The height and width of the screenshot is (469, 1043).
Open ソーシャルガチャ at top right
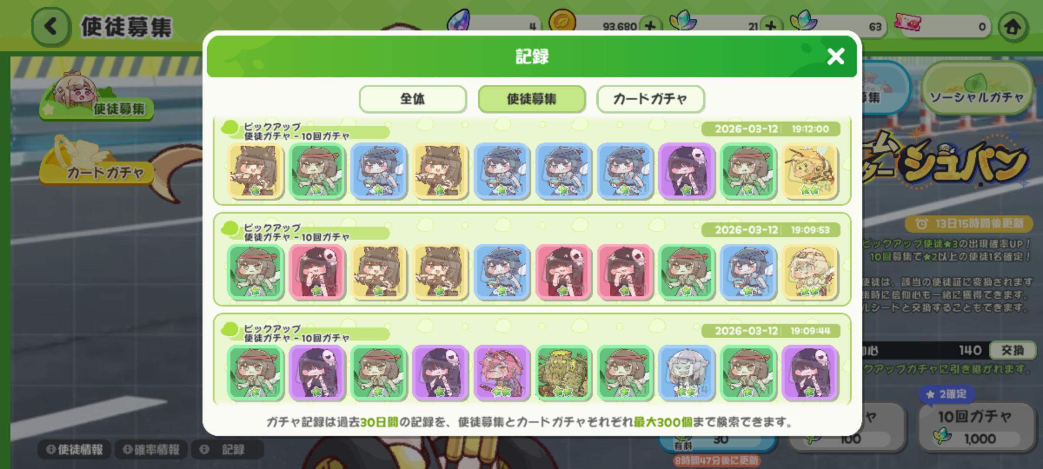click(977, 88)
